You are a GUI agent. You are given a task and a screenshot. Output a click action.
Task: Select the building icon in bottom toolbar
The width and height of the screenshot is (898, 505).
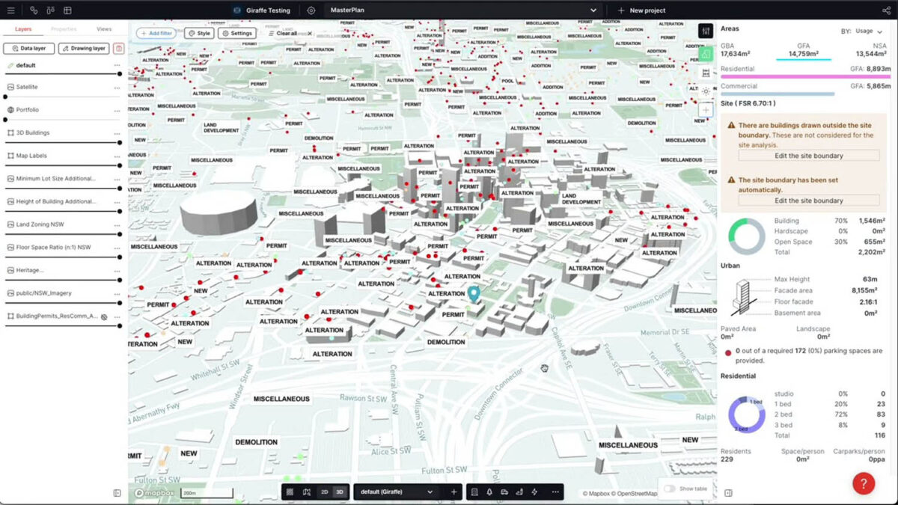474,492
